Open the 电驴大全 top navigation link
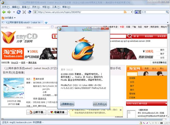 (113, 27)
